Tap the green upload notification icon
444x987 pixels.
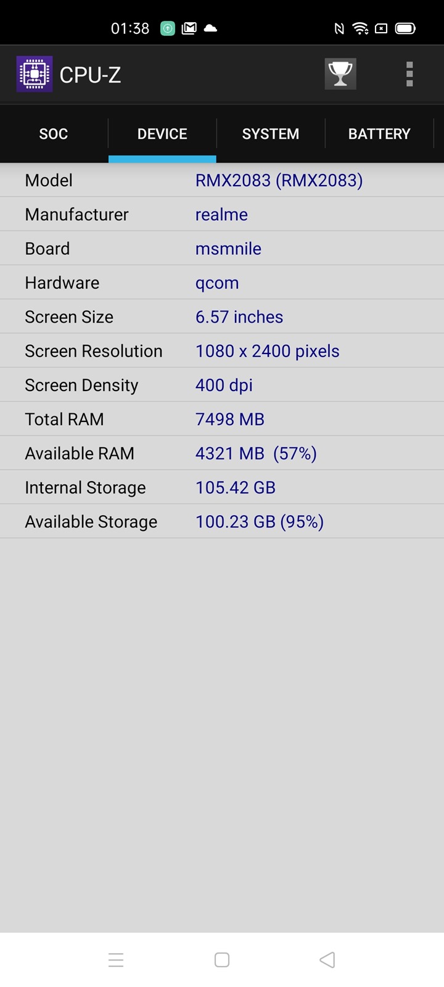[168, 28]
